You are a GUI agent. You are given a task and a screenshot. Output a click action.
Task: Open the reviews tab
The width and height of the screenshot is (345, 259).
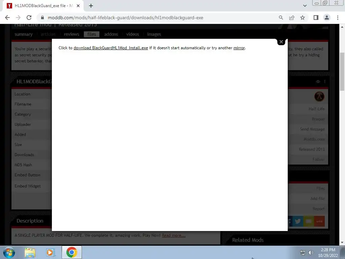pos(71,34)
